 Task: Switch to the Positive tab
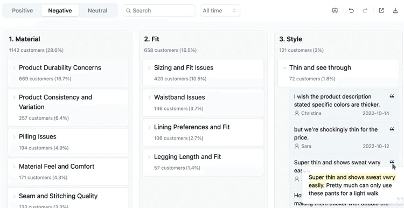[23, 11]
